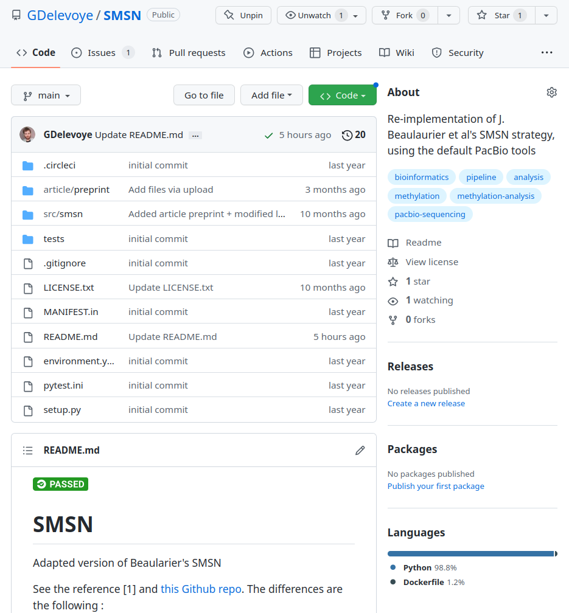Open the MANIFEST.in file link
This screenshot has width=569, height=613.
tap(71, 312)
